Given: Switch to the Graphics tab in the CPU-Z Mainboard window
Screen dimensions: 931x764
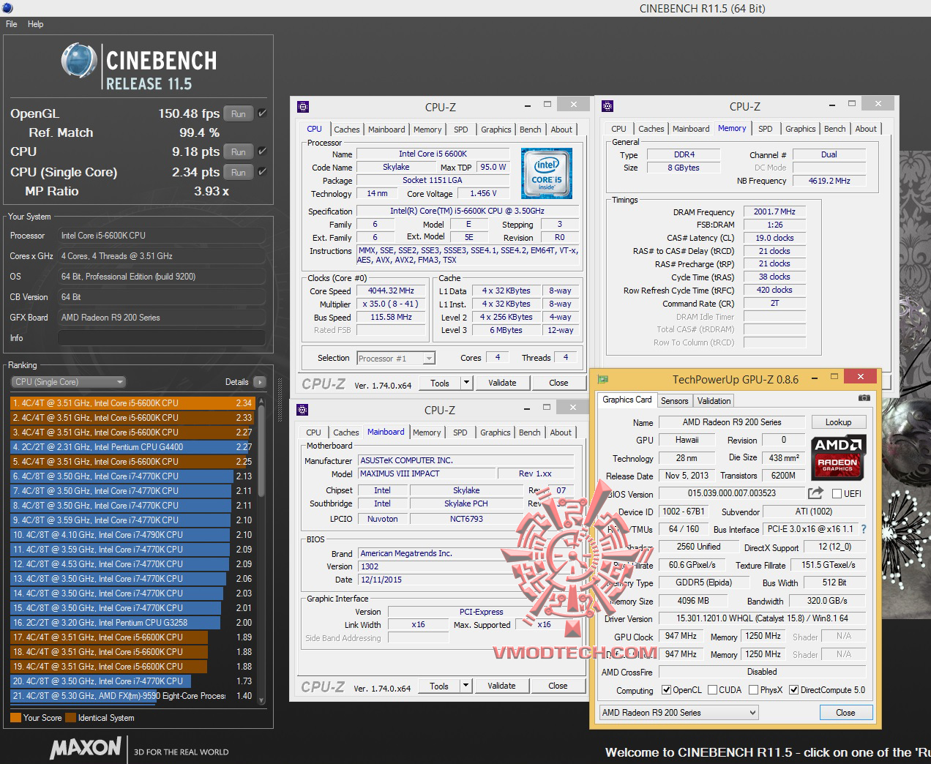Looking at the screenshot, I should (496, 432).
